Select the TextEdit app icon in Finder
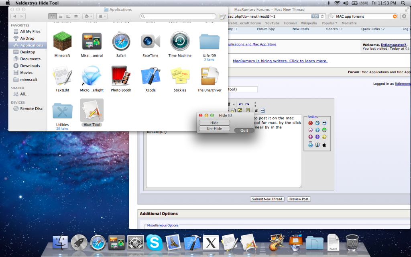 pos(62,76)
